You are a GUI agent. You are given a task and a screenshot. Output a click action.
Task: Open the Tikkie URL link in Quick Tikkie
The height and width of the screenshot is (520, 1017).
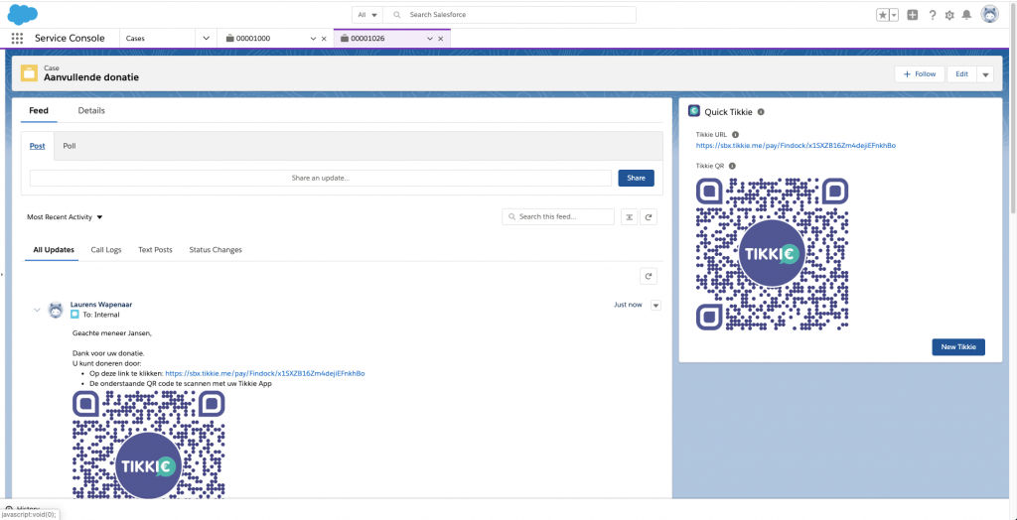point(796,145)
